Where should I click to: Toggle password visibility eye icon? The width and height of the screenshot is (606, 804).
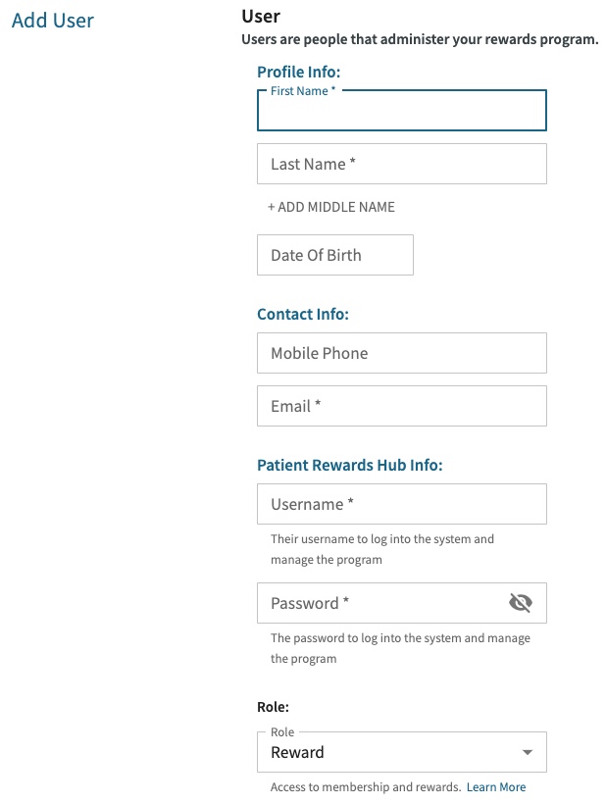(521, 603)
